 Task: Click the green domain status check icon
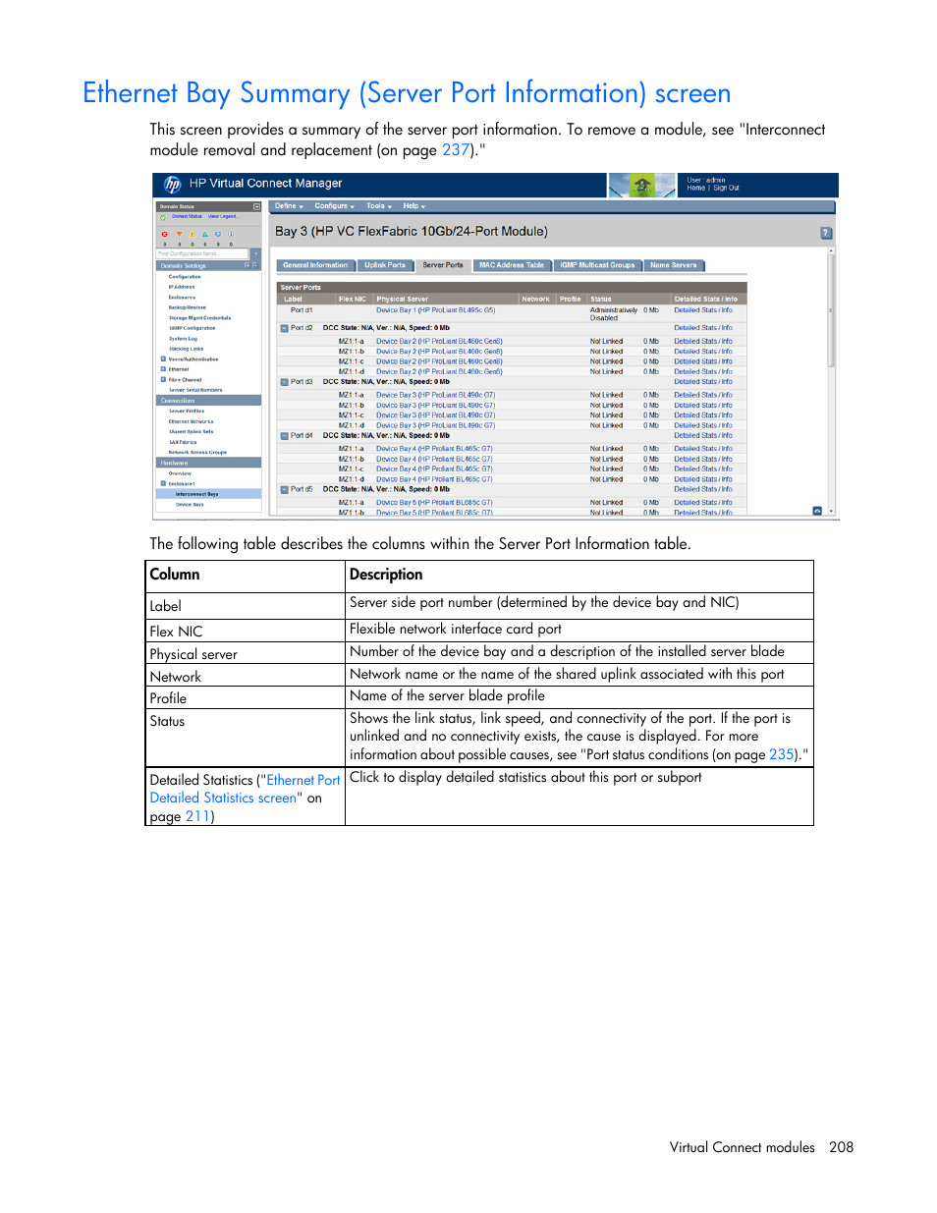[163, 217]
